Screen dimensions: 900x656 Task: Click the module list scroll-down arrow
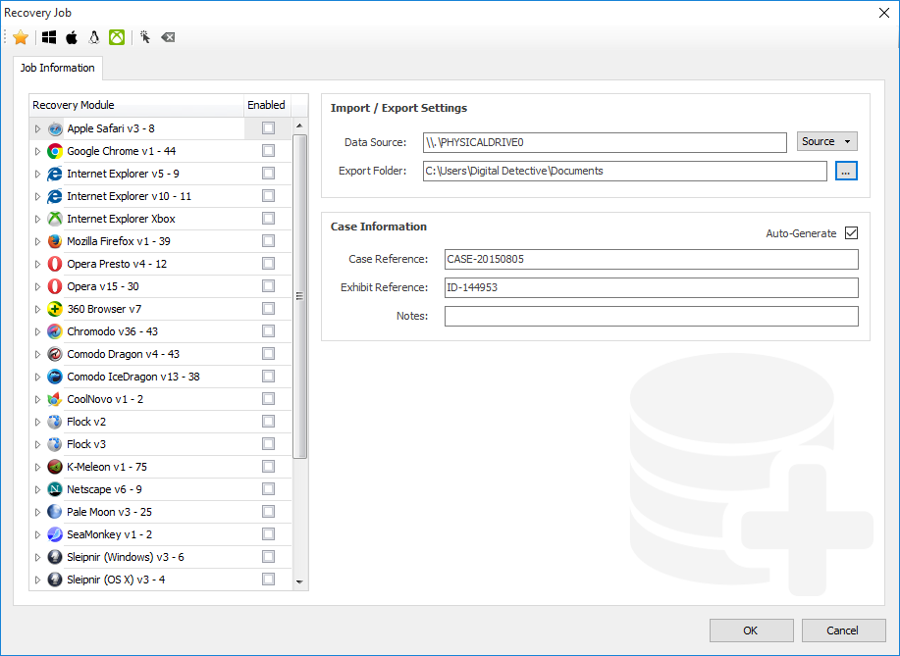[299, 581]
